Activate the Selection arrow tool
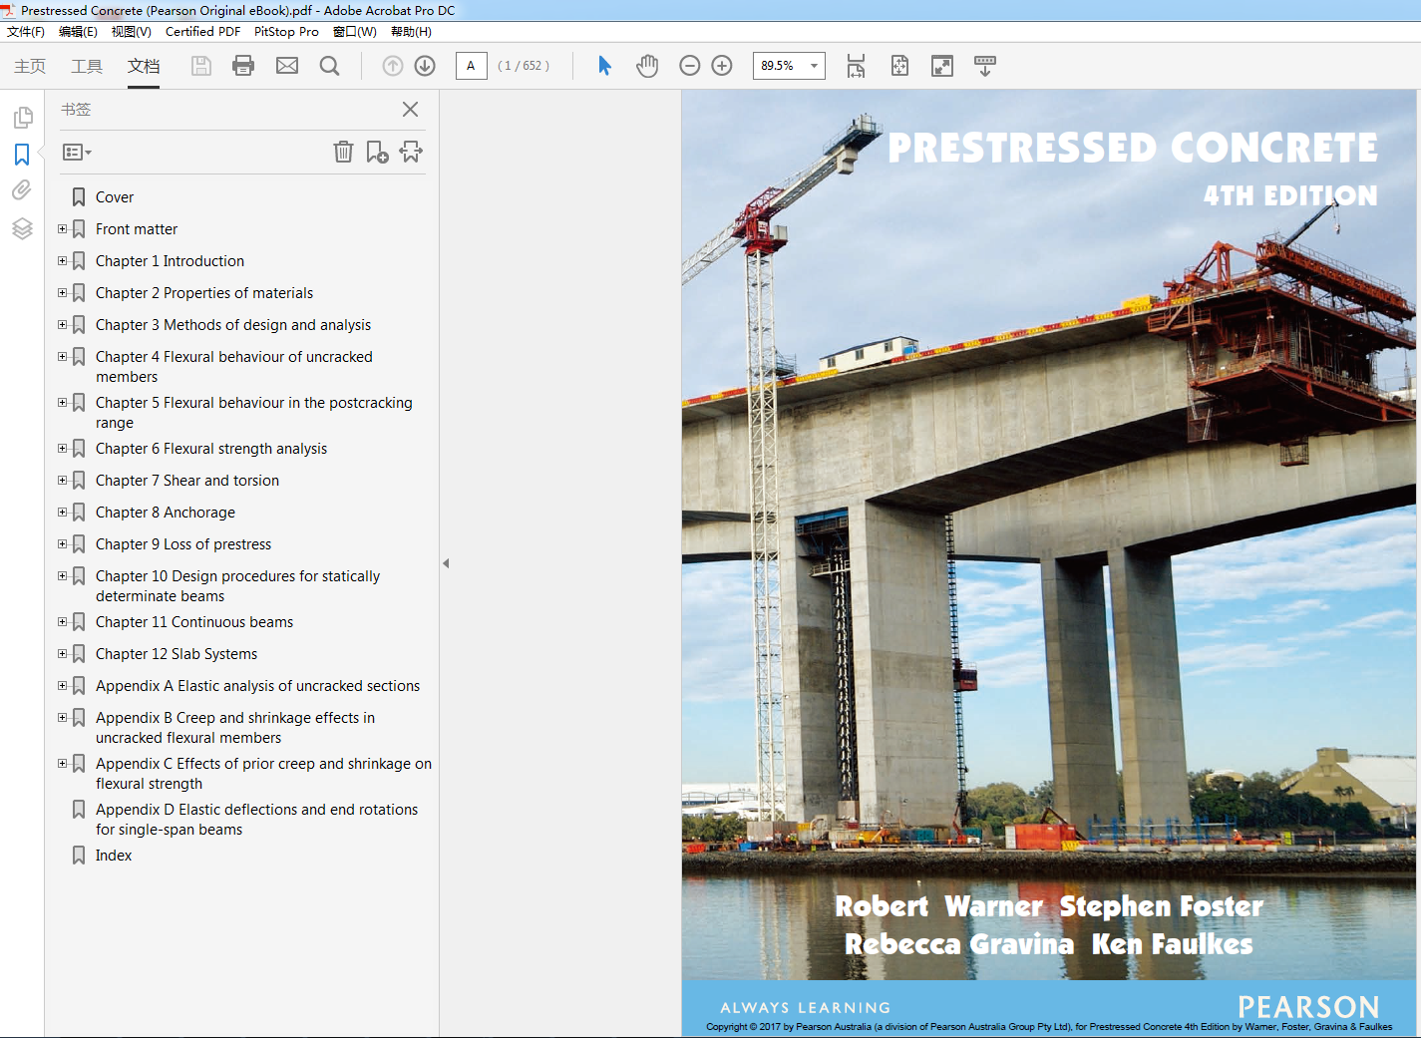The height and width of the screenshot is (1038, 1421). tap(604, 66)
